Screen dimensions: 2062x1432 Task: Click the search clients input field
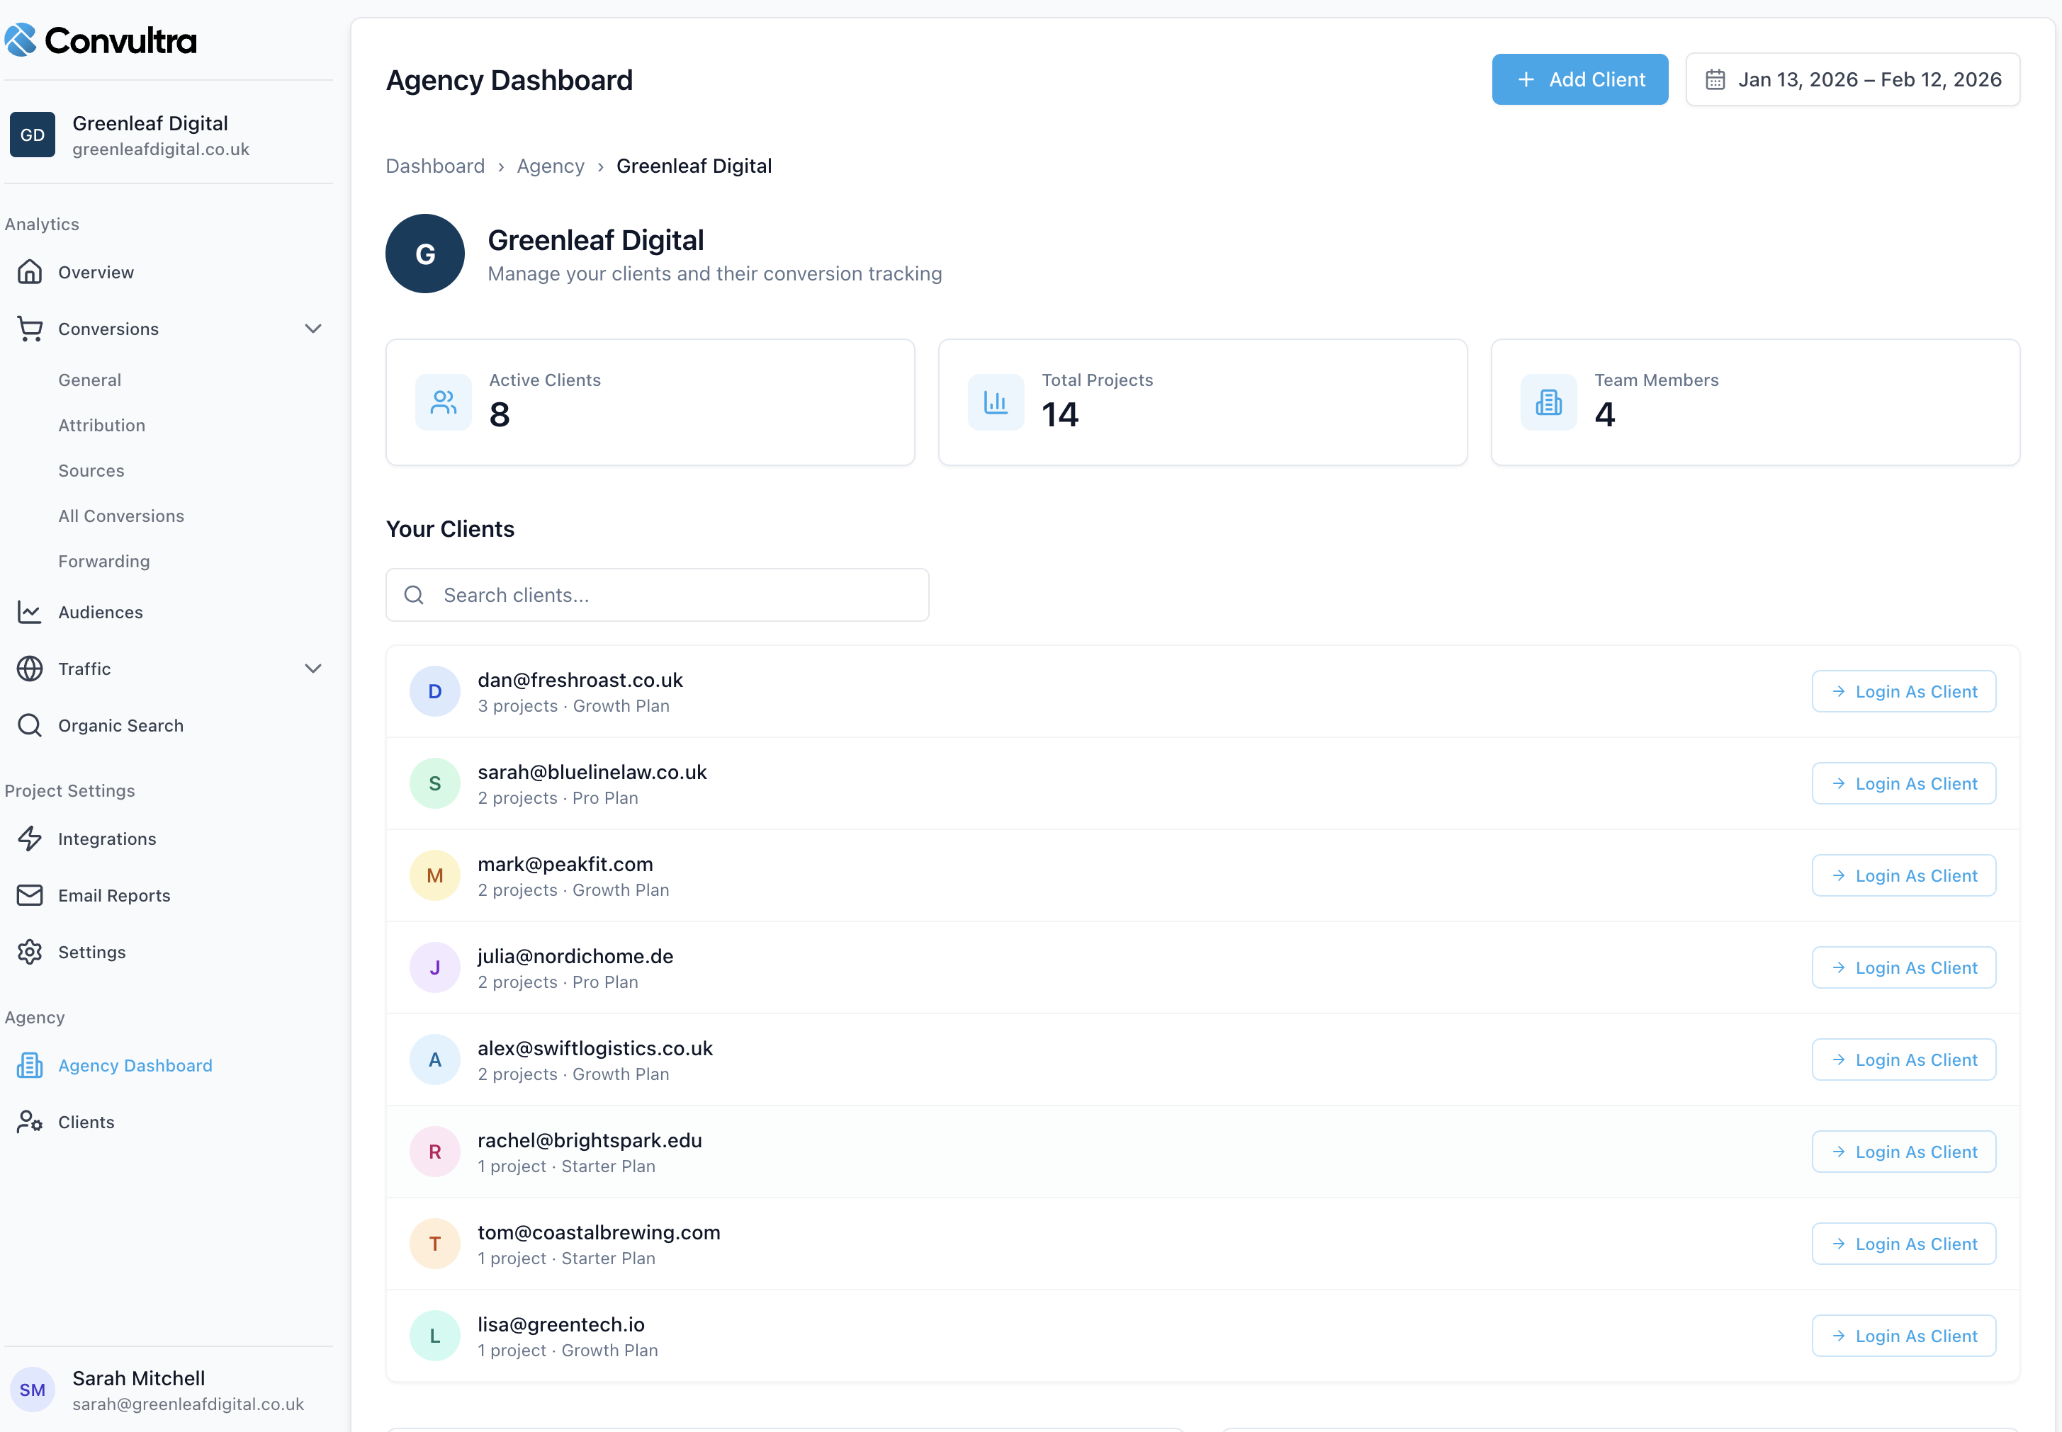(x=657, y=594)
